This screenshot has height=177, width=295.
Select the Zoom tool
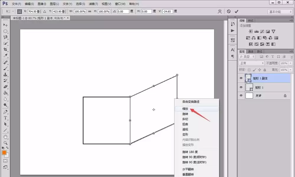click(x=5, y=143)
